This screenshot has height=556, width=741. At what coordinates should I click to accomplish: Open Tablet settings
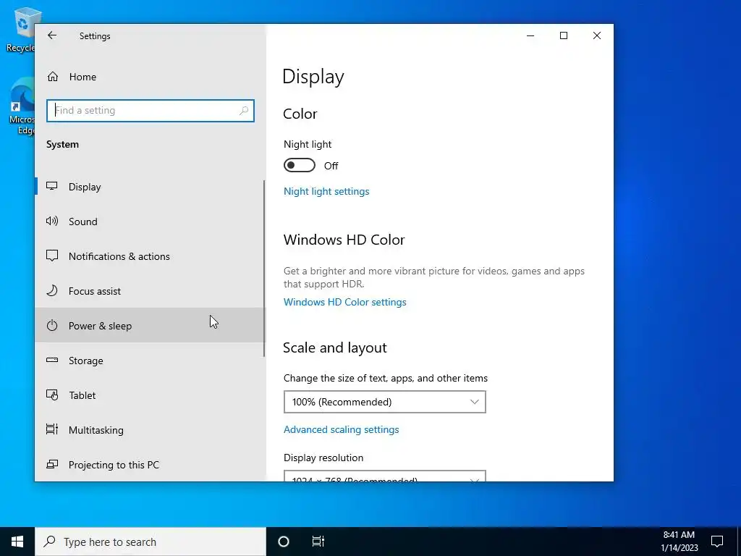[x=151, y=395]
